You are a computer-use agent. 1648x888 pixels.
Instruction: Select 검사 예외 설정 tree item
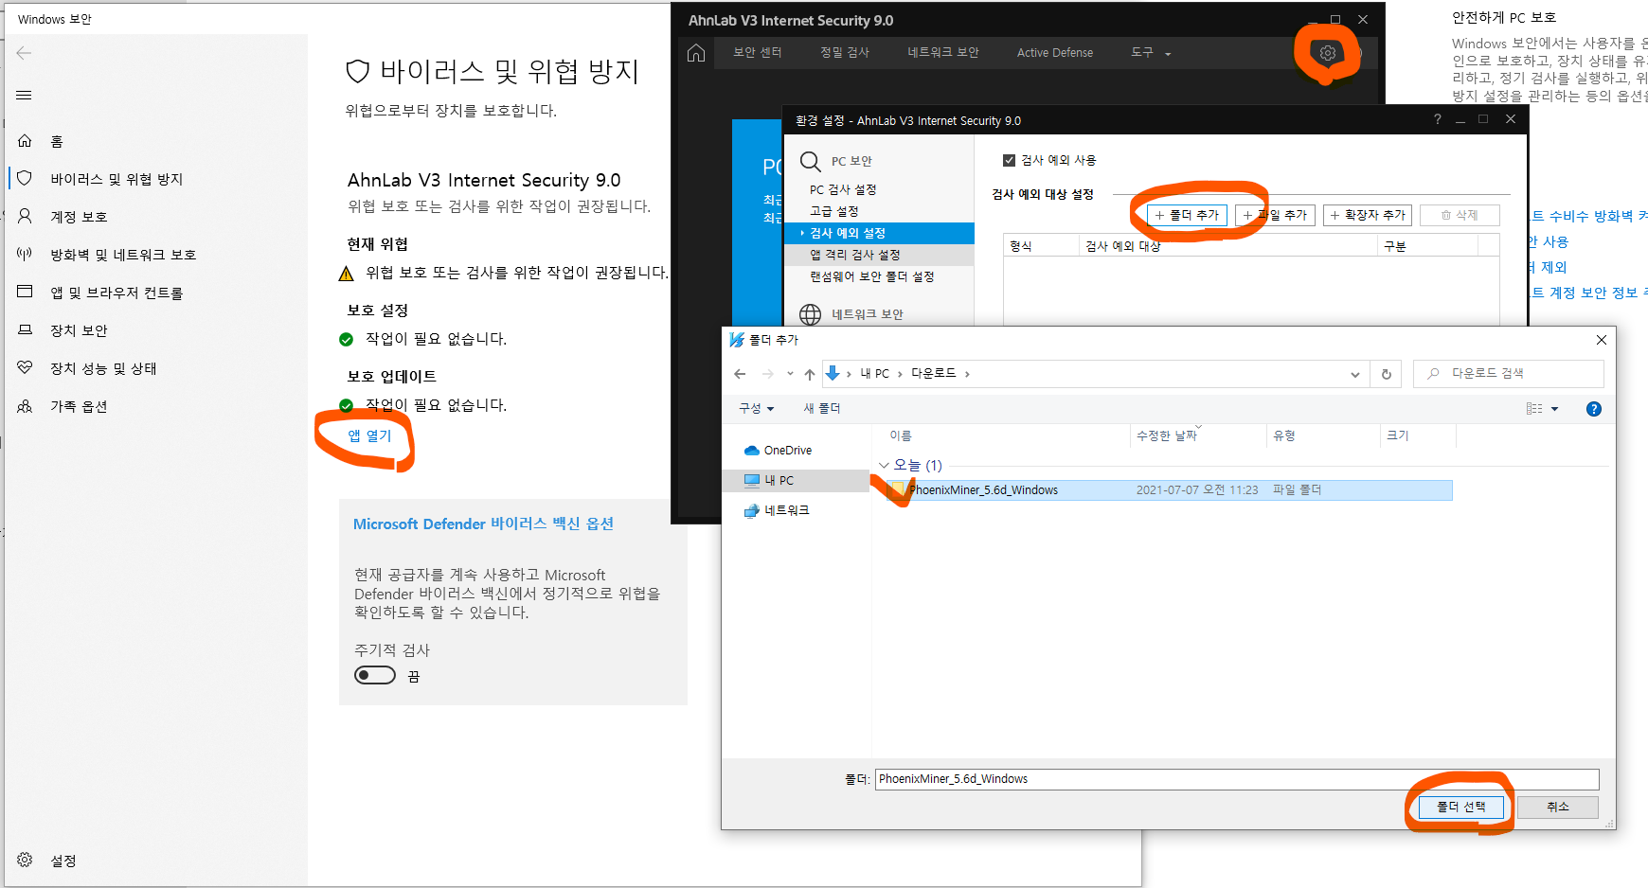[x=879, y=233]
